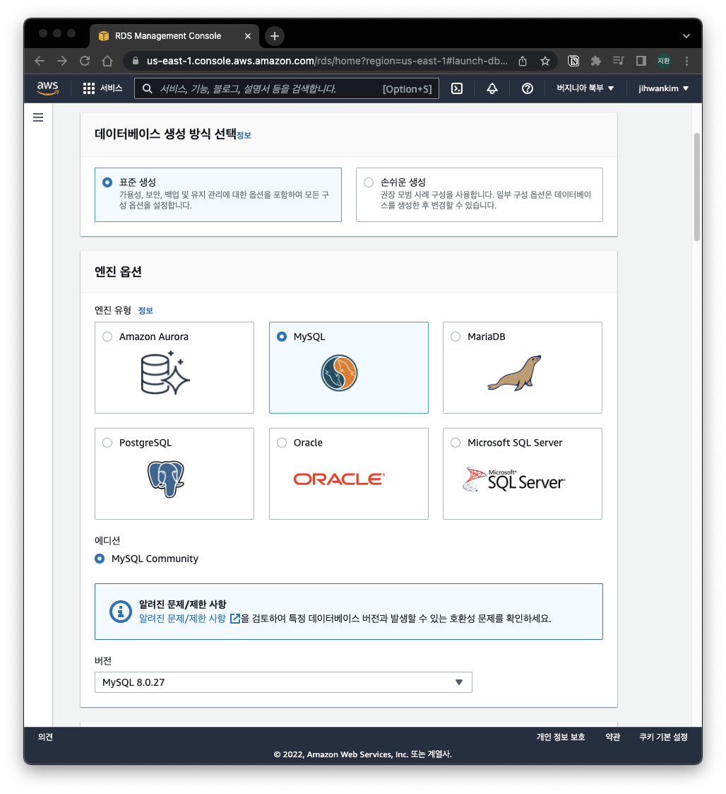Launch CloudShell terminal icon
The width and height of the screenshot is (726, 794).
(x=456, y=88)
